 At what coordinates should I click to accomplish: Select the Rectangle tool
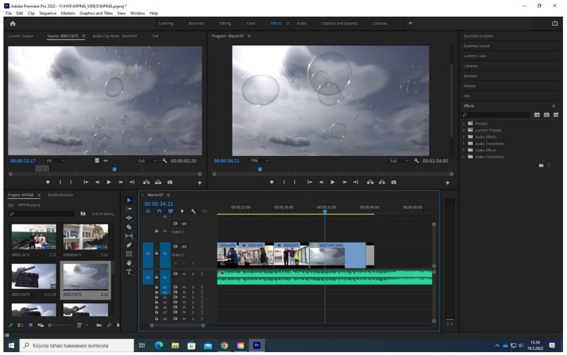129,254
